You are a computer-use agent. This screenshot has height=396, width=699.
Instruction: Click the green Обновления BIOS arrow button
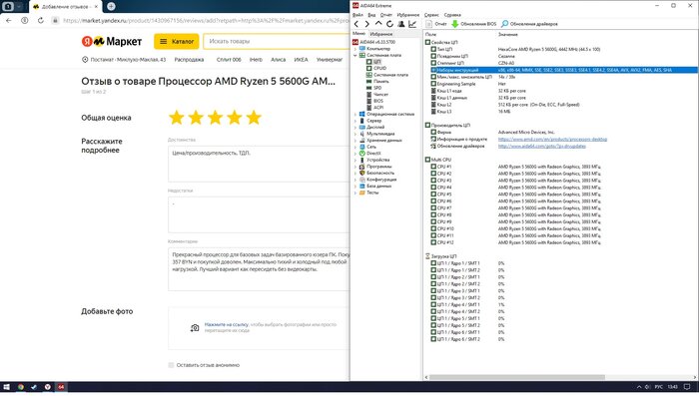473,24
